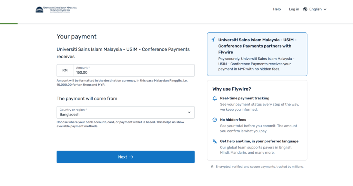Click 'Encrypted, verified, and secure payments' text
Viewport: 353px width, 186px height.
[x=260, y=167]
